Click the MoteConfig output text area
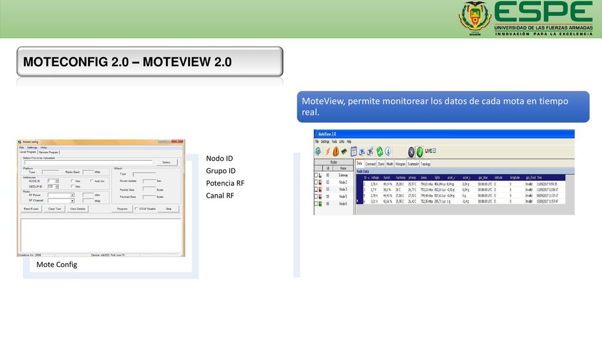 [101, 235]
